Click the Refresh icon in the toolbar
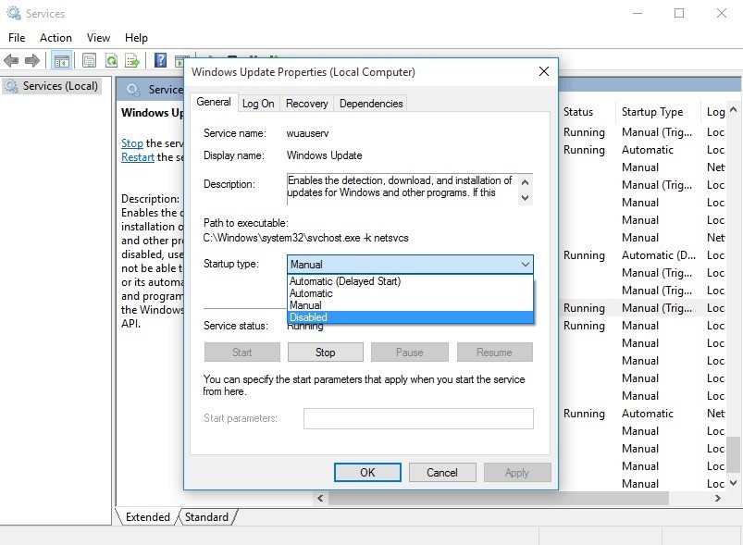The image size is (743, 545). click(110, 59)
